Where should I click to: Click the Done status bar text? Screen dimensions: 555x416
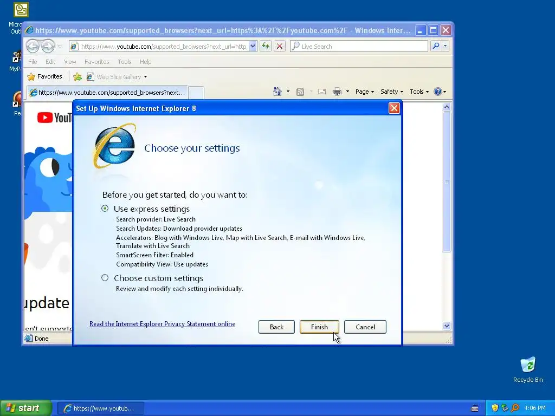tap(41, 339)
